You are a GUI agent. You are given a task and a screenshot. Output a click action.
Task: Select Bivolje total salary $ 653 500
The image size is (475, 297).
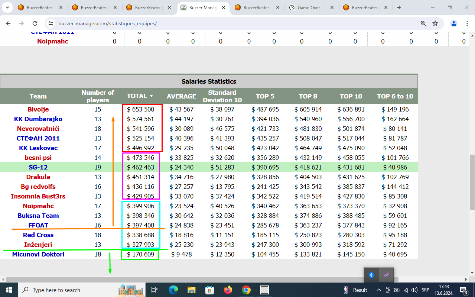pyautogui.click(x=140, y=109)
